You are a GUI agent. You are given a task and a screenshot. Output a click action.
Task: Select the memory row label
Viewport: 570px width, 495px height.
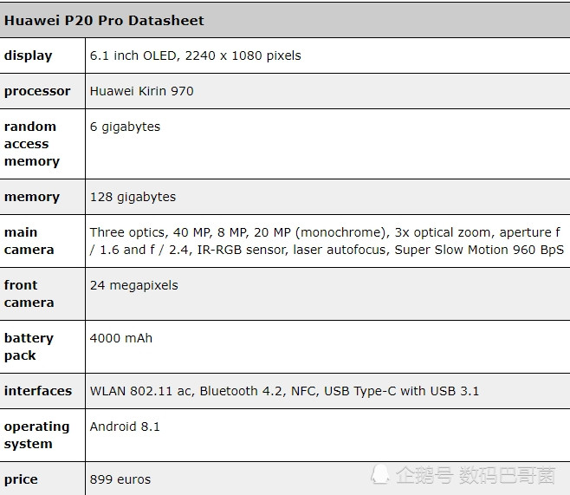click(31, 197)
